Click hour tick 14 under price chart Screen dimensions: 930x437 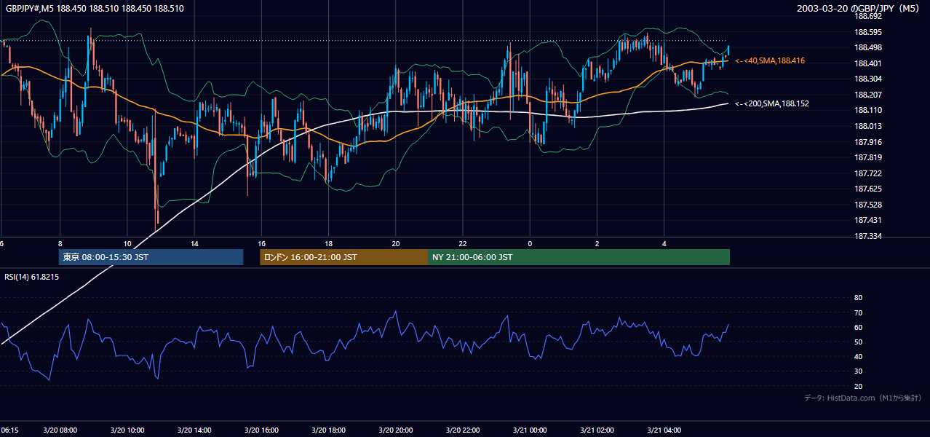pyautogui.click(x=194, y=244)
